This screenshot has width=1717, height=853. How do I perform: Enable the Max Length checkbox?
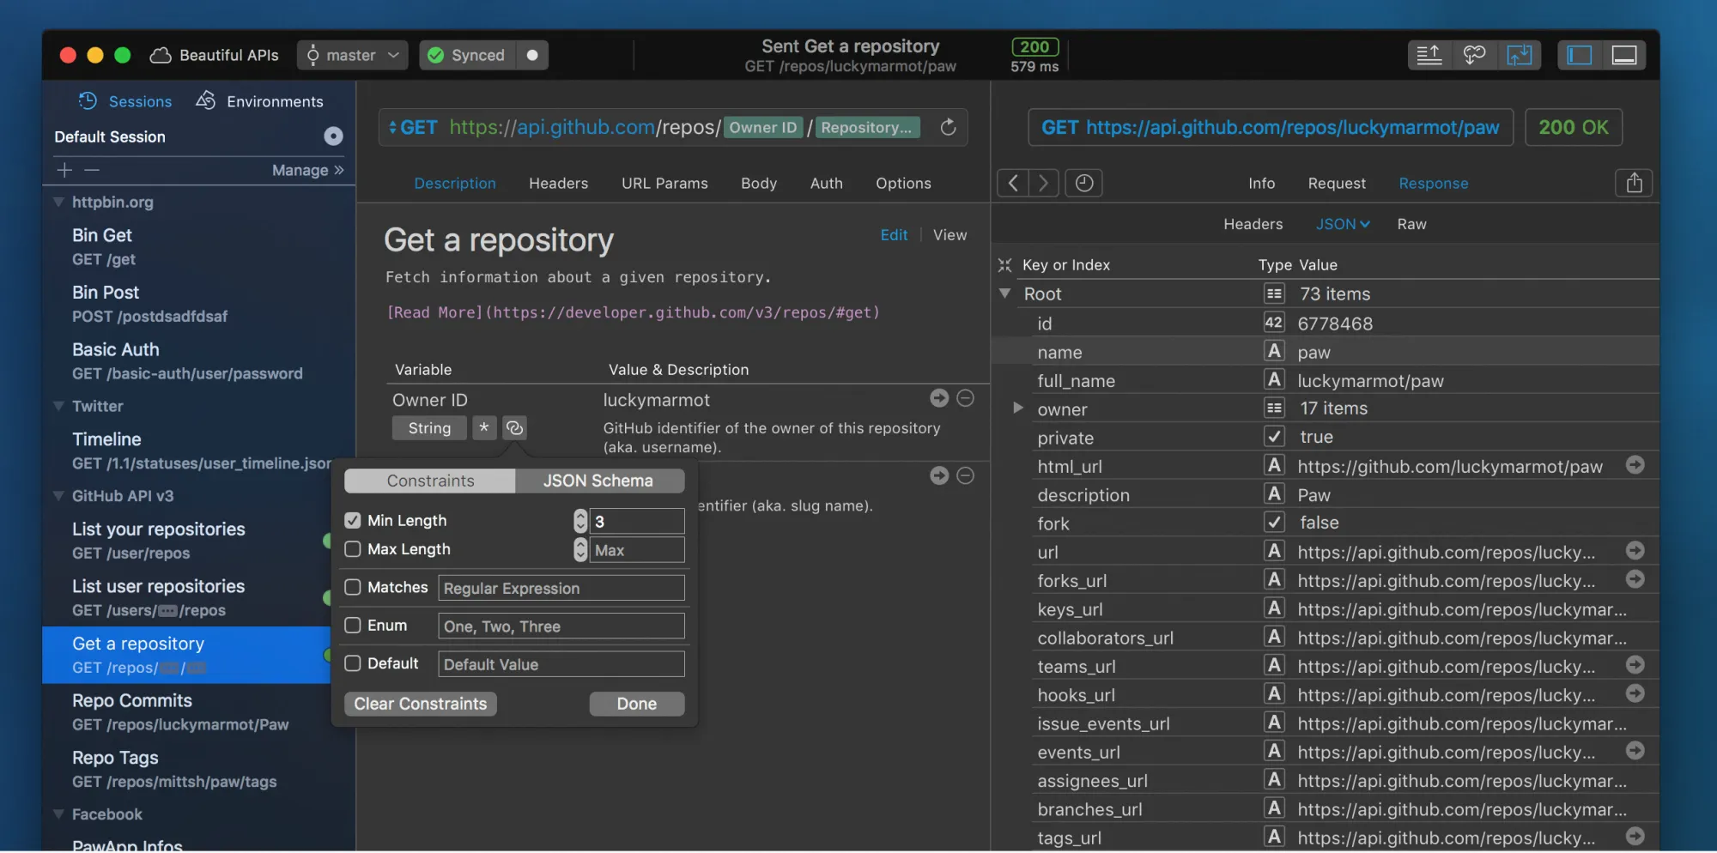(353, 549)
